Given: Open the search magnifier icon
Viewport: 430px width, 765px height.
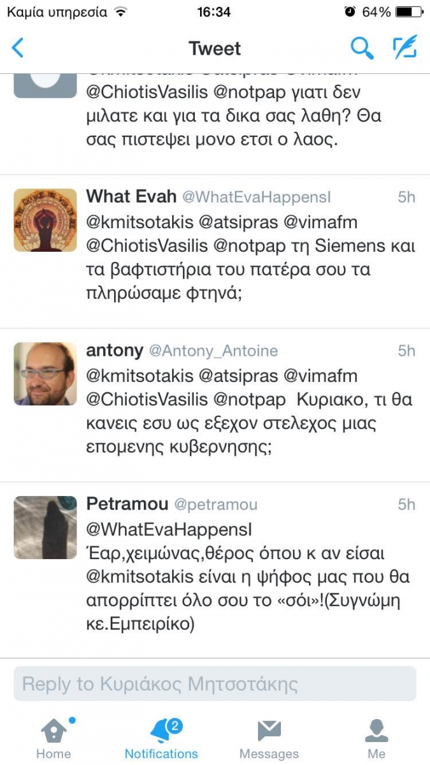Looking at the screenshot, I should [362, 48].
